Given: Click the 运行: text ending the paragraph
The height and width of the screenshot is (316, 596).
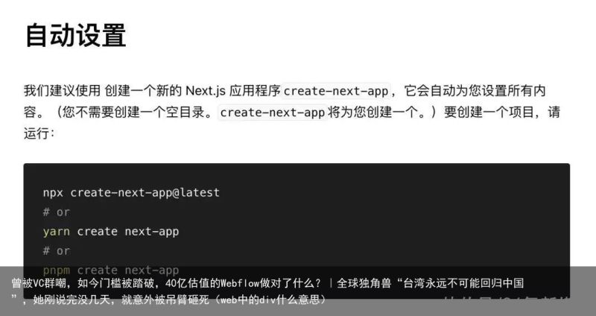Looking at the screenshot, I should (39, 133).
